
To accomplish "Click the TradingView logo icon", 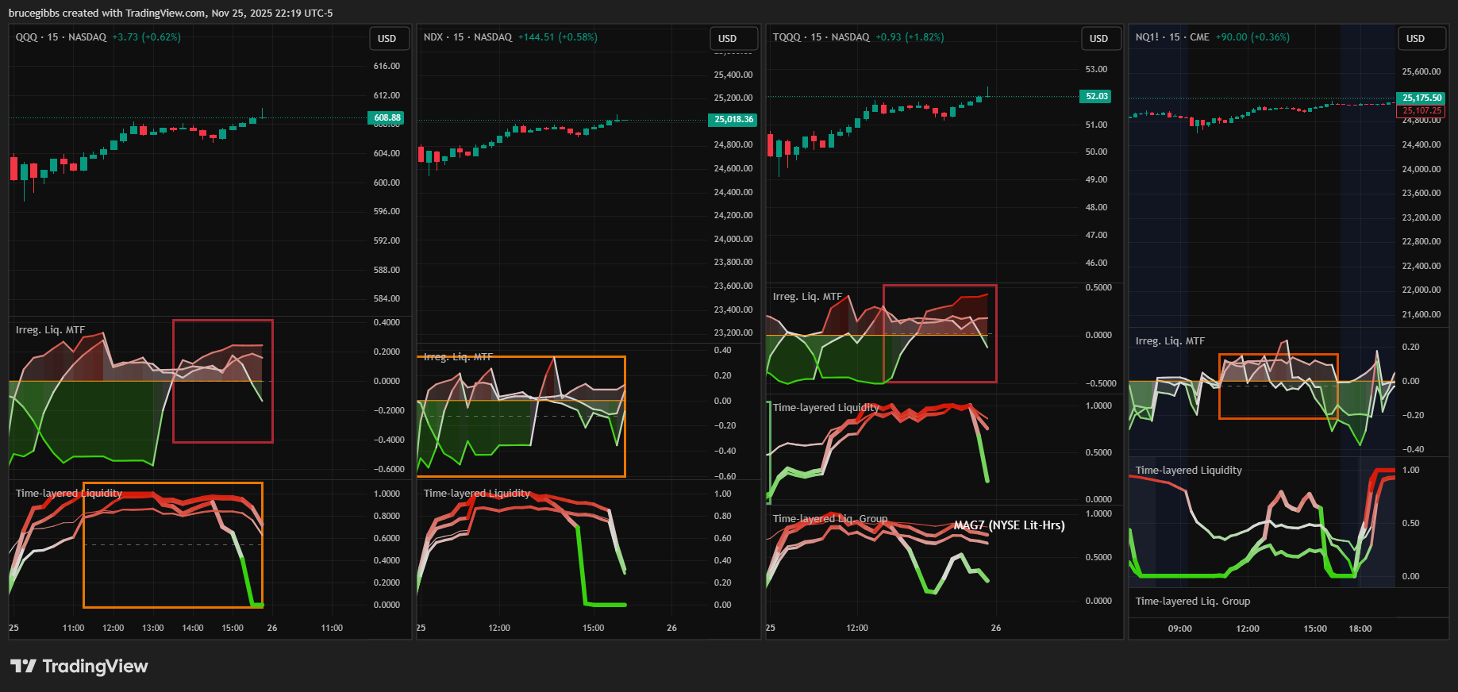I will pos(23,666).
